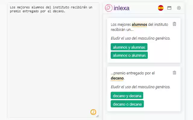Delete the 'decano' suggestion card
Image resolution: width=193 pixels, height=120 pixels.
click(x=174, y=73)
